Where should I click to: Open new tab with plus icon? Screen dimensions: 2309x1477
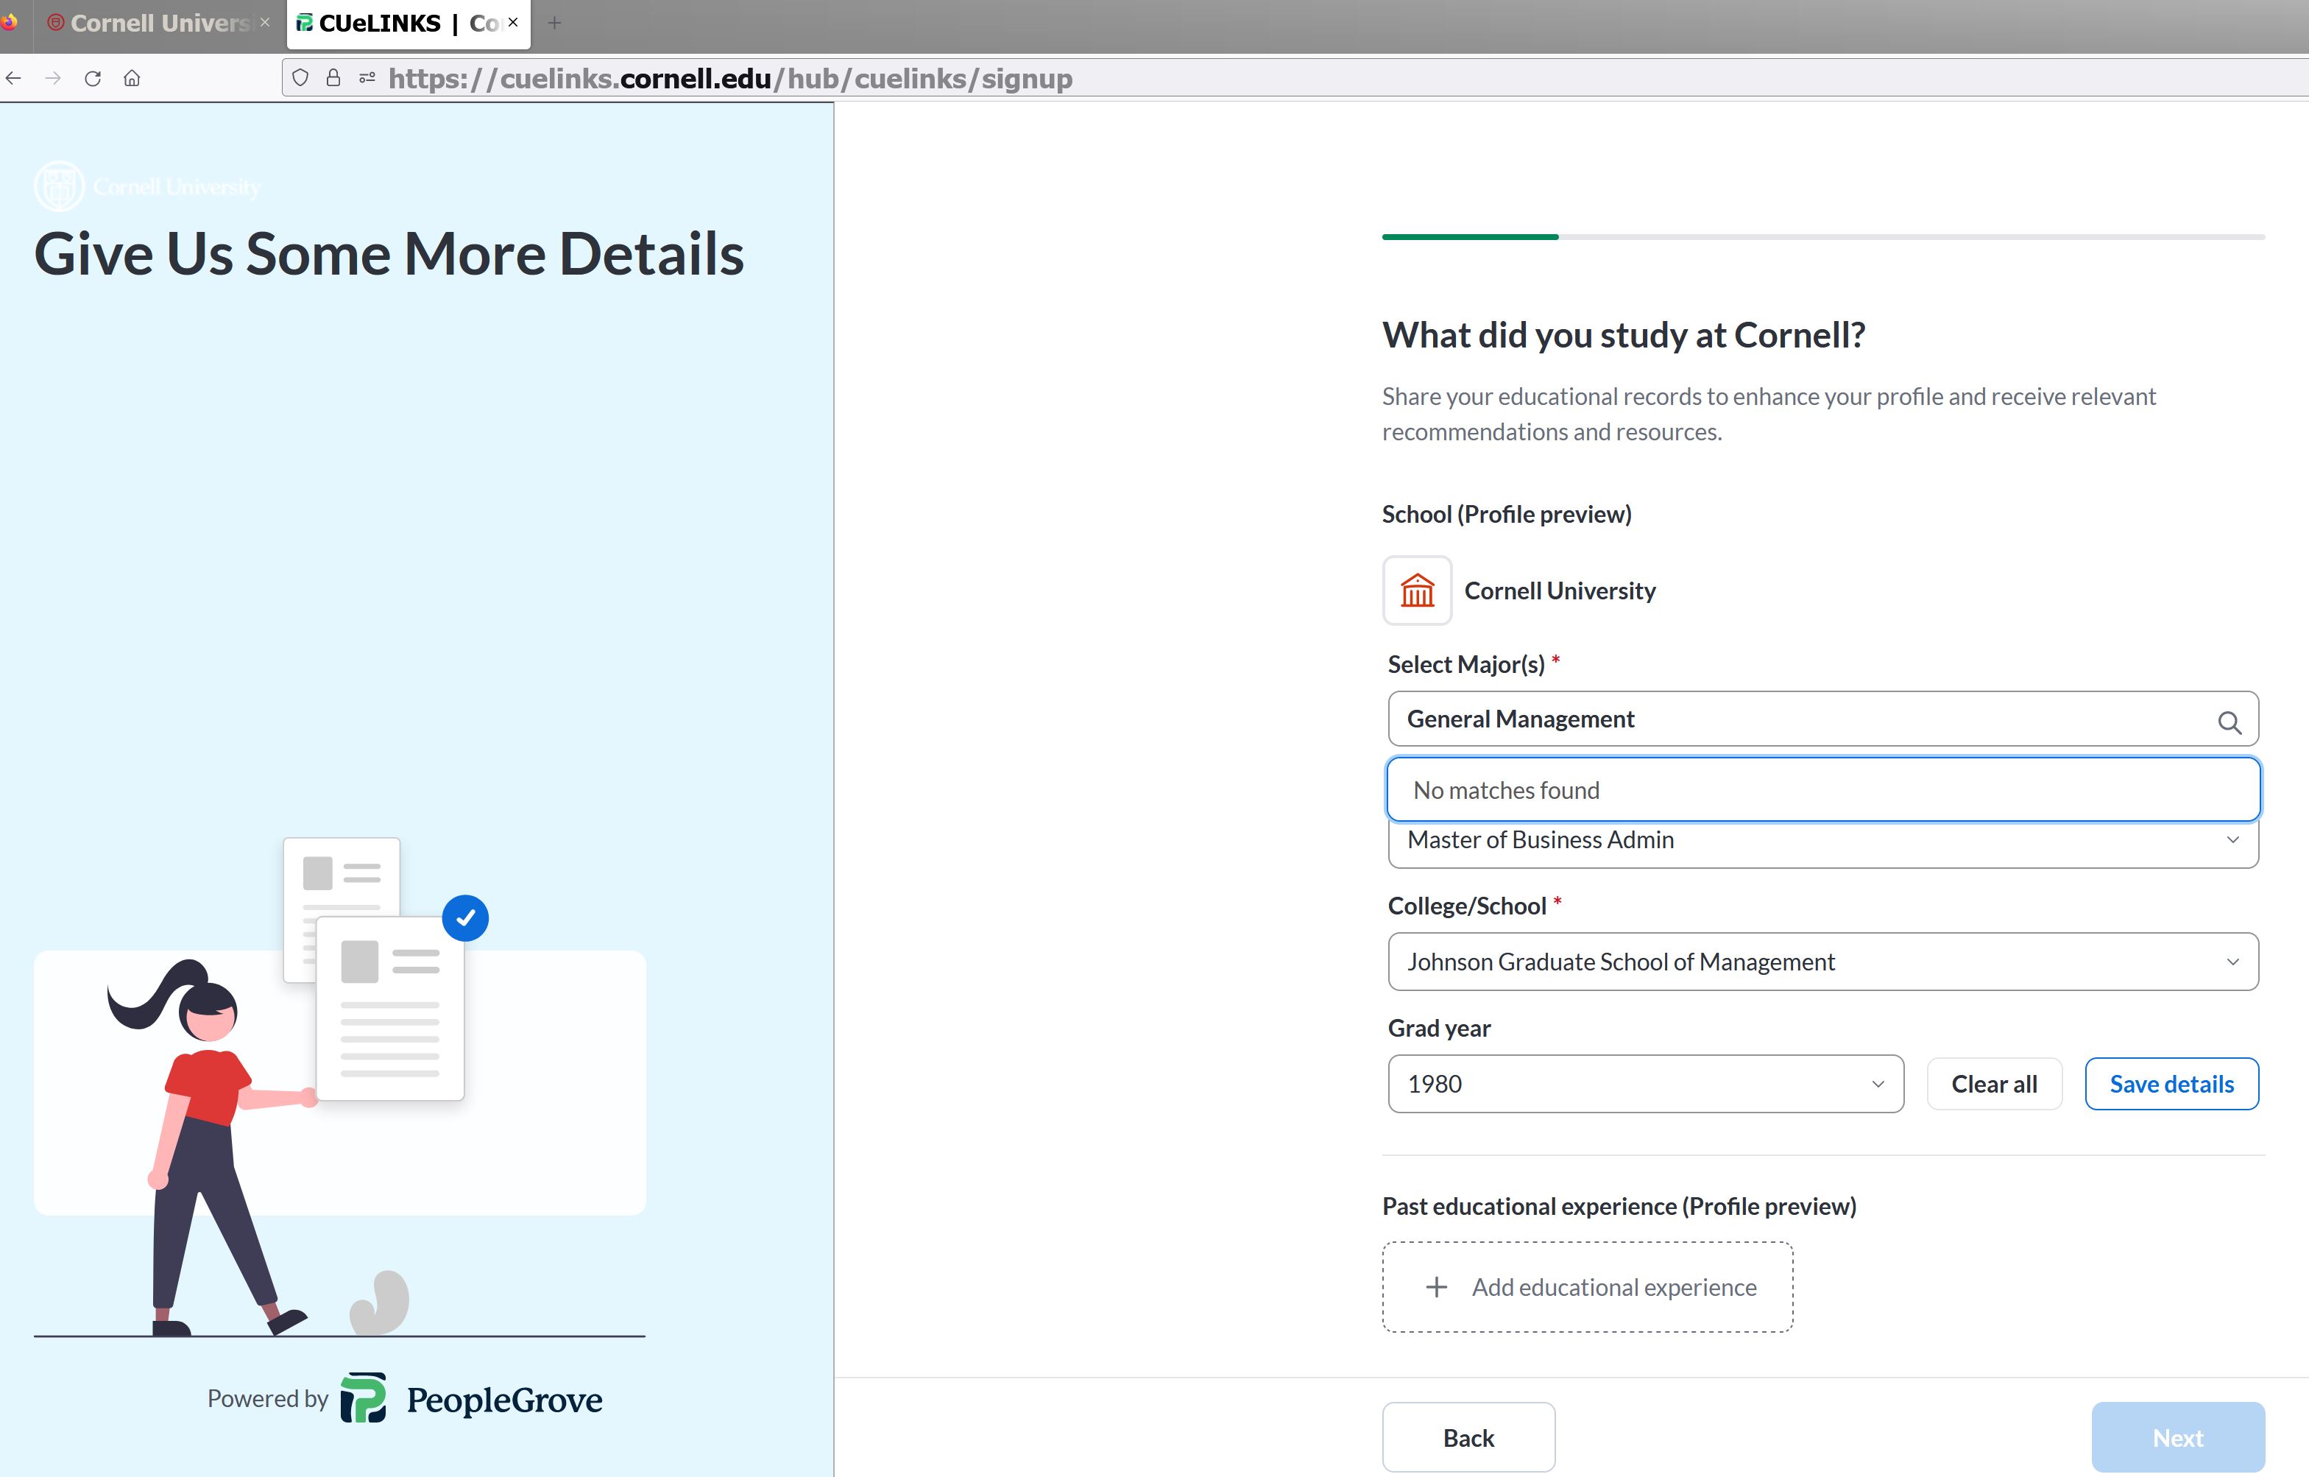554,23
